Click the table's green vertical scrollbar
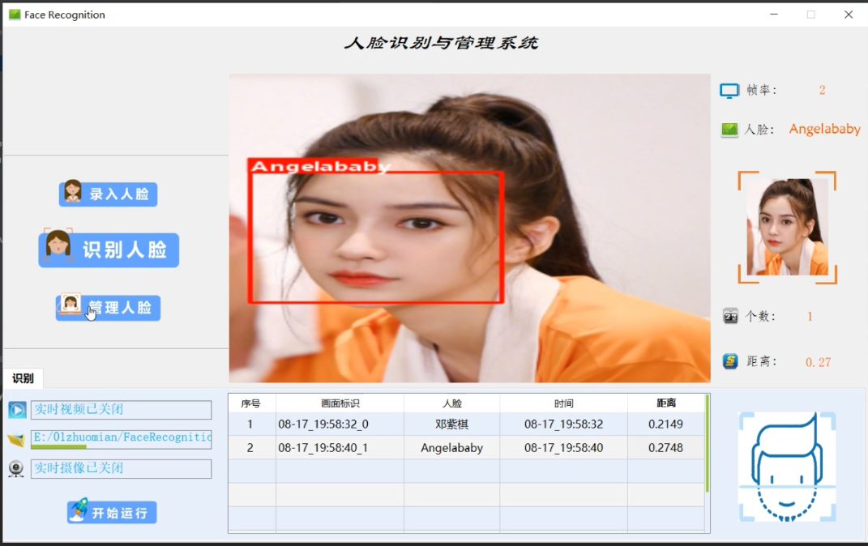This screenshot has height=546, width=868. (x=707, y=444)
